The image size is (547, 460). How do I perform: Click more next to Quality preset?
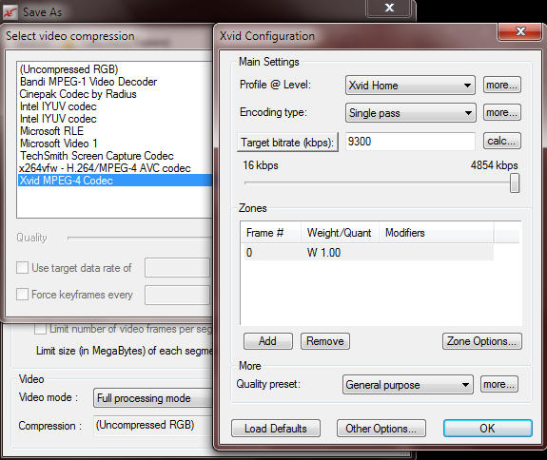click(x=499, y=384)
